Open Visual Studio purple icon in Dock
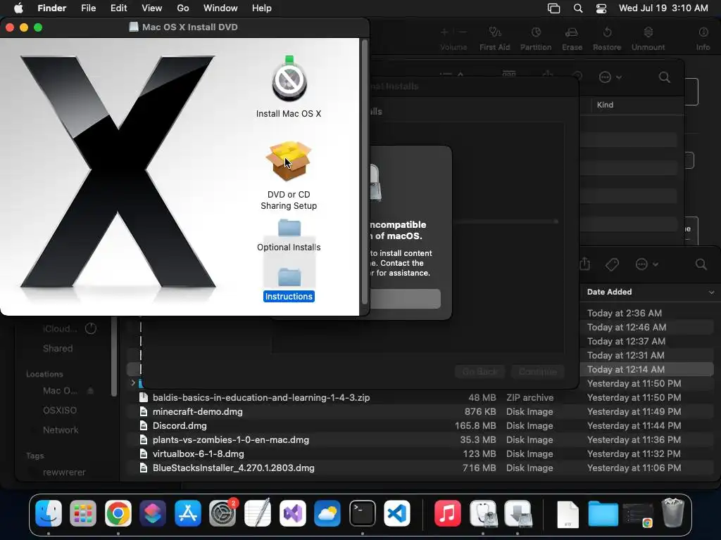The image size is (721, 540). click(x=292, y=513)
